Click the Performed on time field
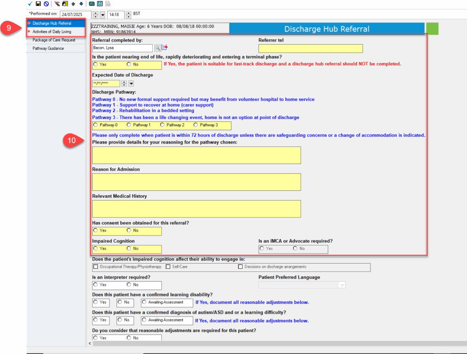The height and width of the screenshot is (354, 467). (116, 15)
